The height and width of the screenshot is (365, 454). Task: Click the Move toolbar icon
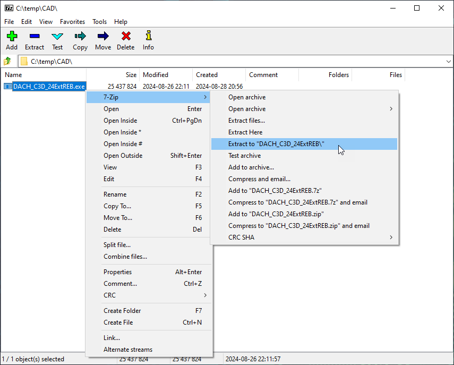(102, 40)
